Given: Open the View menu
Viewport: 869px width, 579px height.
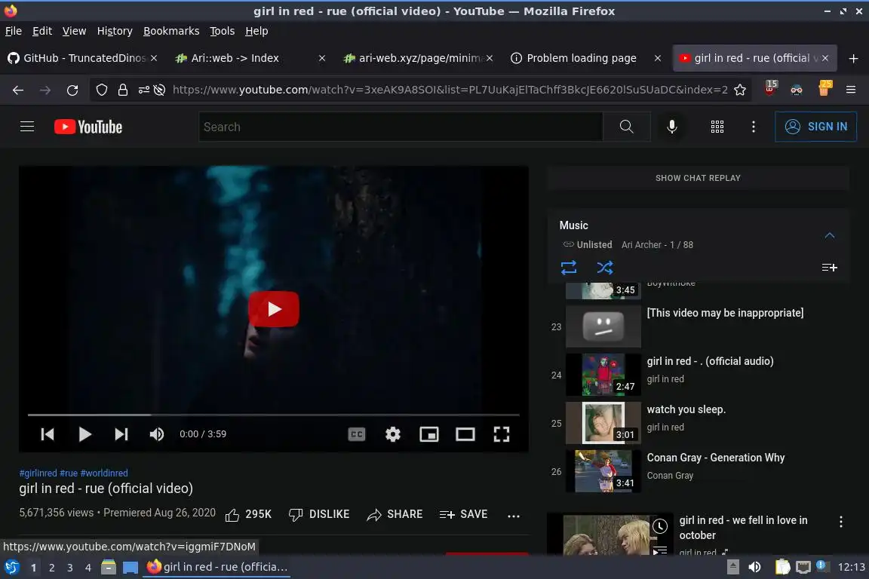Looking at the screenshot, I should pos(74,31).
